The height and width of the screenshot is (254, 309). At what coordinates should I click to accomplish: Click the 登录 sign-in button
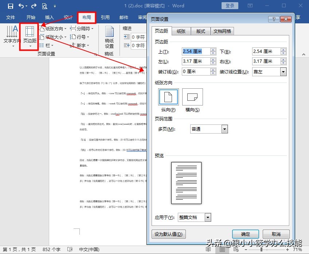[230, 6]
